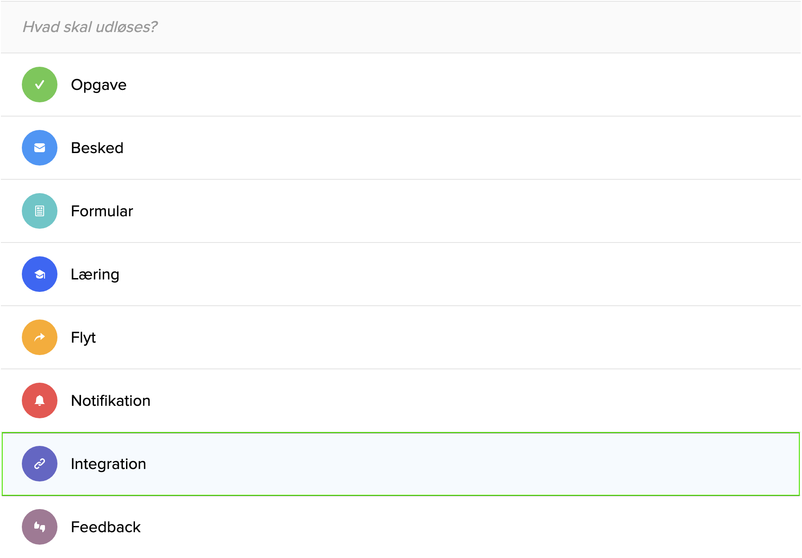Select the Notifikation text label
The height and width of the screenshot is (558, 802).
tap(110, 400)
